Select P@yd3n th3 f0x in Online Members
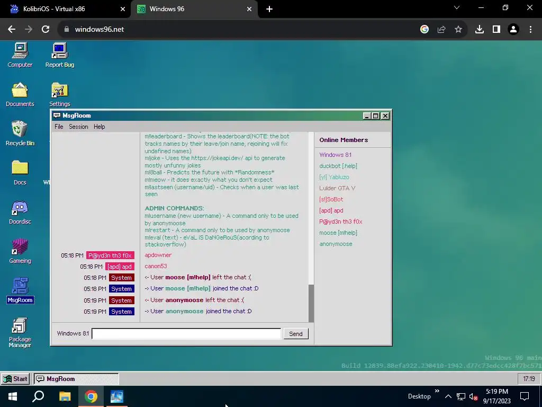 [x=340, y=221]
